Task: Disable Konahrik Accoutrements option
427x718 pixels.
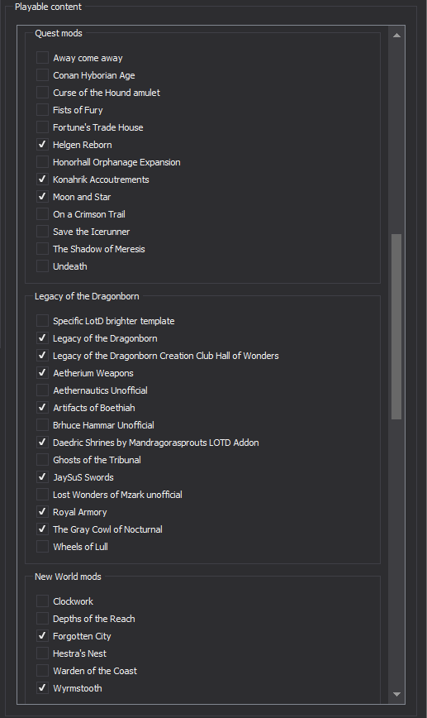Action: (42, 179)
